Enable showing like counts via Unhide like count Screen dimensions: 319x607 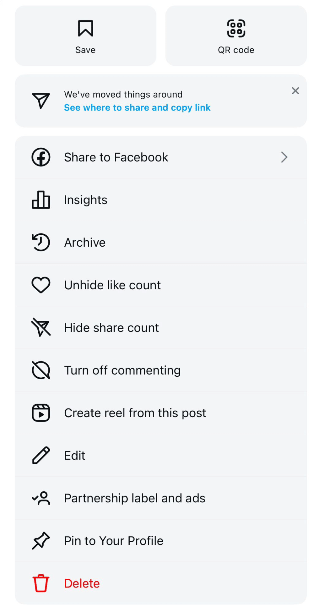click(112, 285)
